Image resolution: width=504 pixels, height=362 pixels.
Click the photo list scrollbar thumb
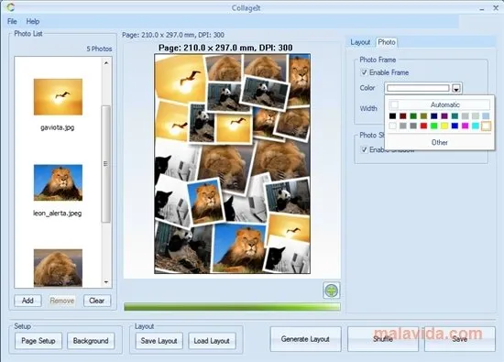tap(106, 164)
